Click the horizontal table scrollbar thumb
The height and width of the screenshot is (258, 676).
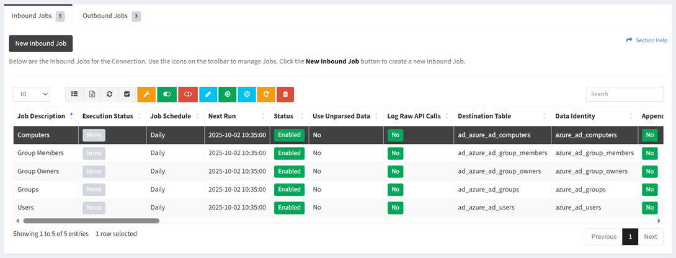(91, 220)
